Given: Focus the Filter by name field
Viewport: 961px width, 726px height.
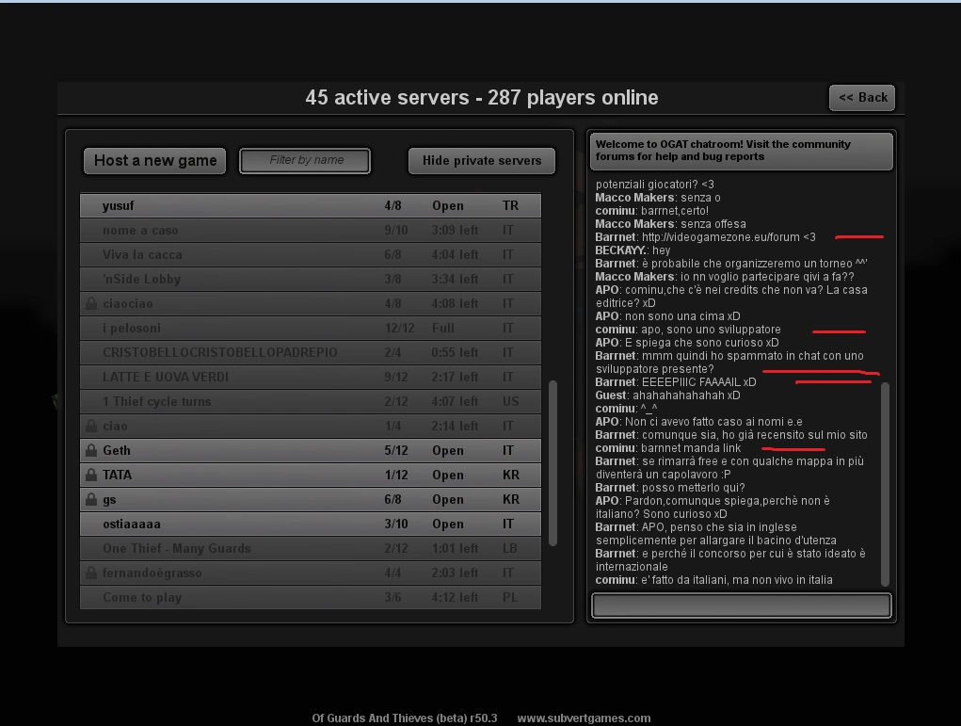Looking at the screenshot, I should pos(305,161).
